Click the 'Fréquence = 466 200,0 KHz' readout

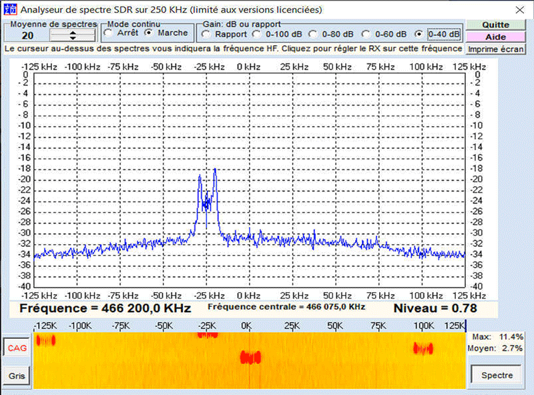pos(105,308)
